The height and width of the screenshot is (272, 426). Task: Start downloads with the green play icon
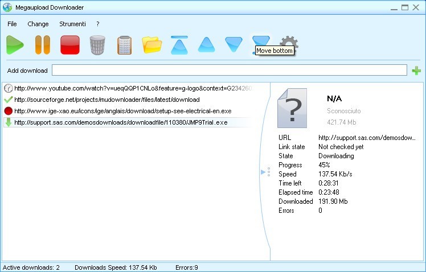click(15, 45)
